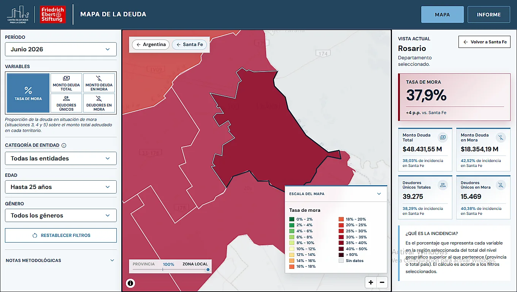Select the Tasa de Mora variable
517x292 pixels.
(x=28, y=93)
